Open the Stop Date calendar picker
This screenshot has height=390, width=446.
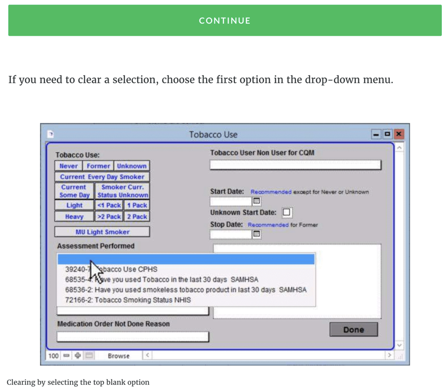pyautogui.click(x=257, y=234)
